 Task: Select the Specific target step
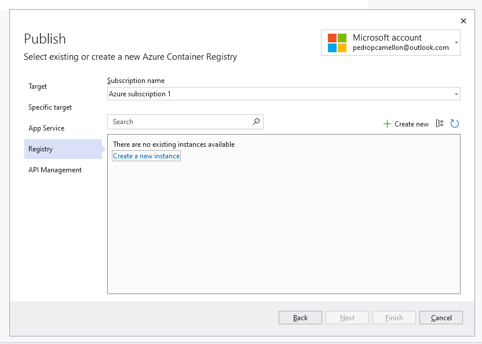(x=50, y=107)
